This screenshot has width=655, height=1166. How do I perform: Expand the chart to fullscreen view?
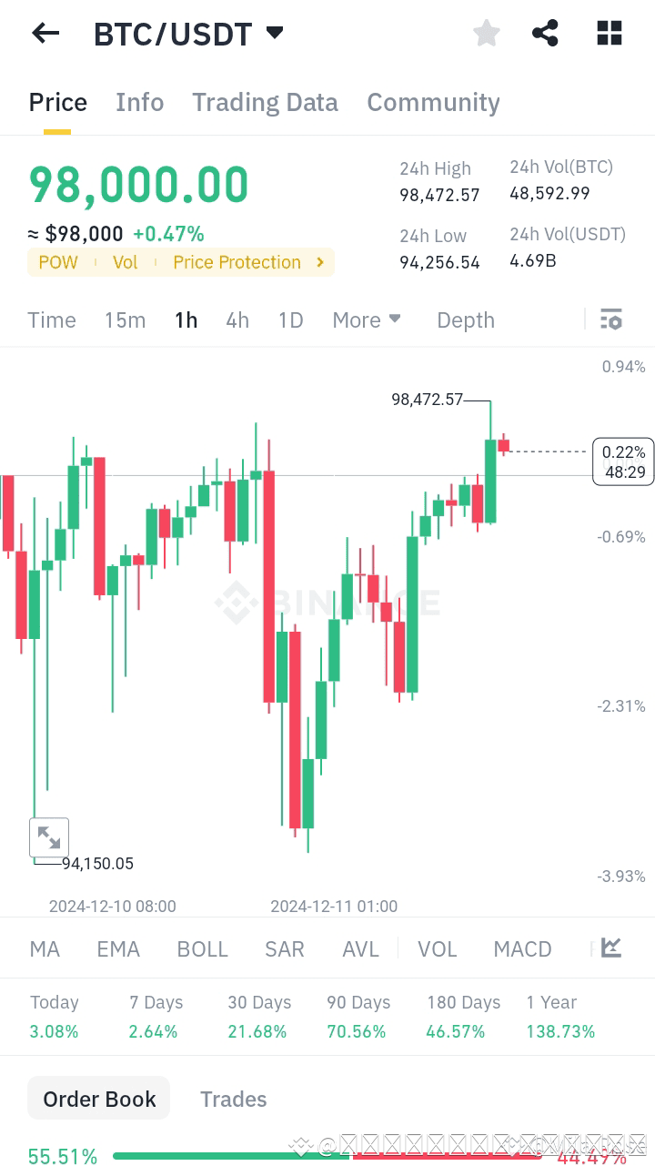49,836
